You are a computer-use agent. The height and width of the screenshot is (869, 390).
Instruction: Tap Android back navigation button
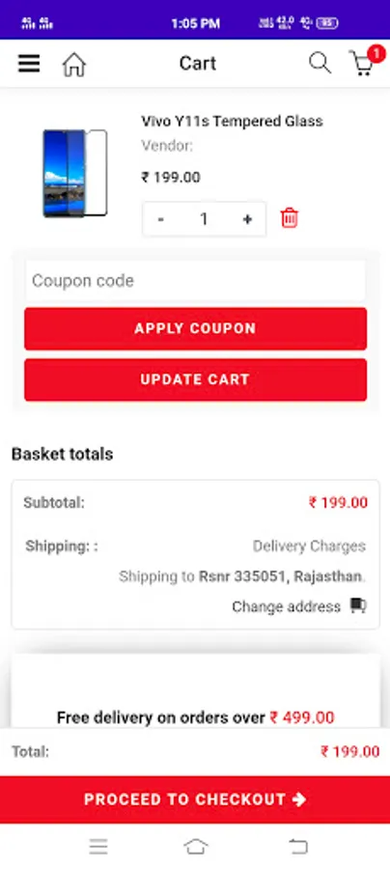click(x=298, y=846)
